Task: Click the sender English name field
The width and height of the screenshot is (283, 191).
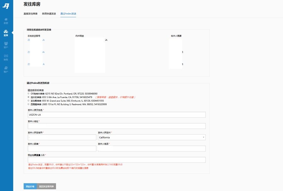Action: click(116, 115)
